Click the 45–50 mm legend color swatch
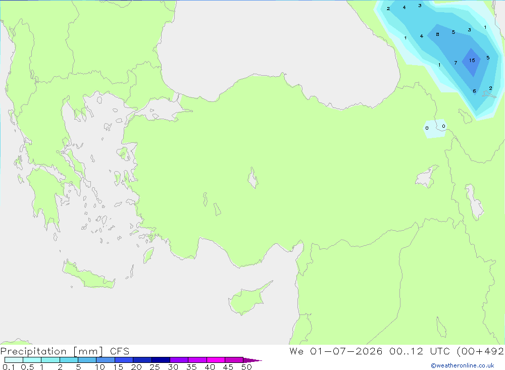The height and width of the screenshot is (370, 505). pos(234,360)
